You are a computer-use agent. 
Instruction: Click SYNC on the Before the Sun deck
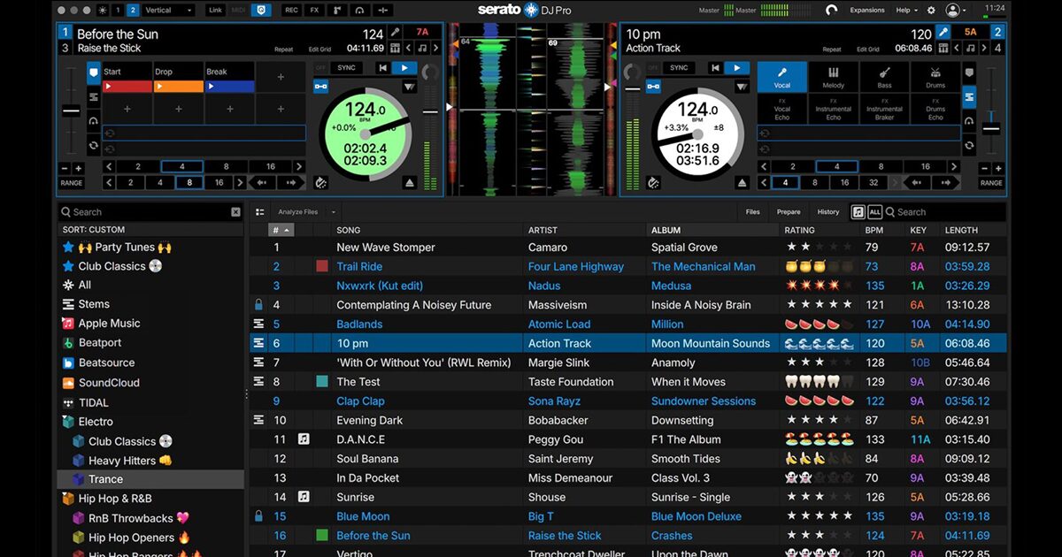click(x=346, y=68)
